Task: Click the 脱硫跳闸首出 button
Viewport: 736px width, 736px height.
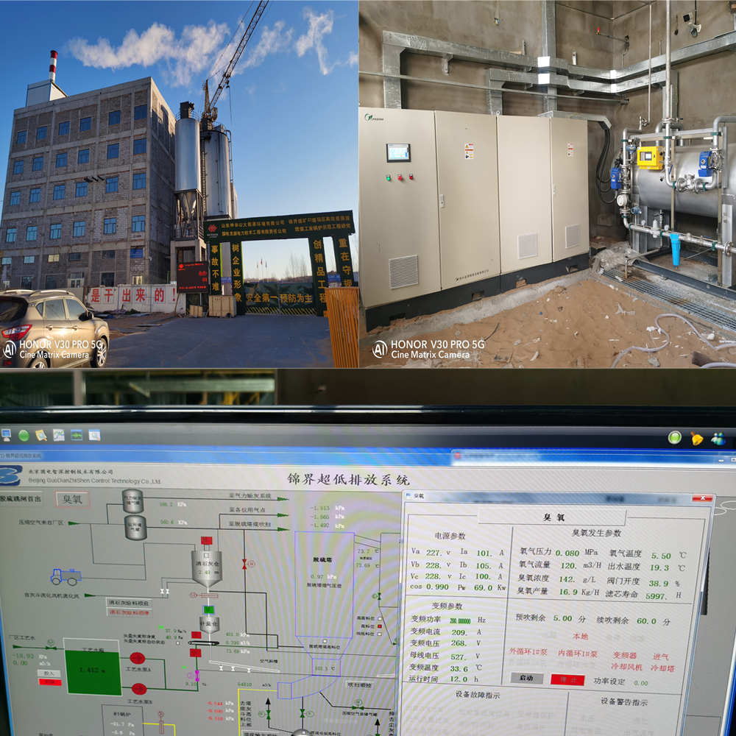Action: 21,498
